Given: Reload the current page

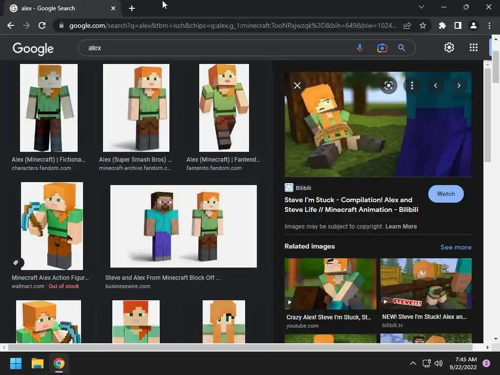Looking at the screenshot, I should 42,25.
